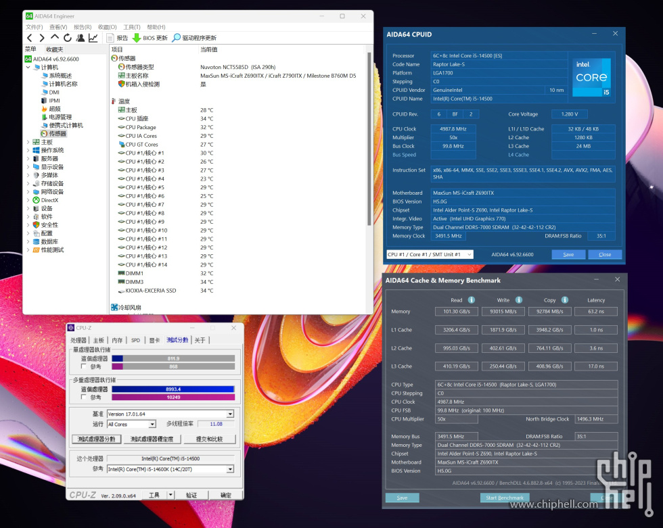Image resolution: width=663 pixels, height=528 pixels.
Task: Click the 传感器 header icon in list
Action: tap(114, 58)
